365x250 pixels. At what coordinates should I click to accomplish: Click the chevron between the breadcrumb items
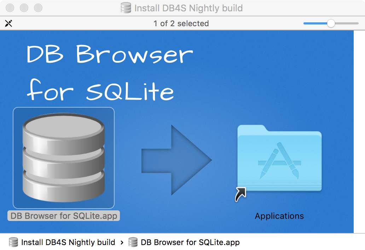coord(122,242)
